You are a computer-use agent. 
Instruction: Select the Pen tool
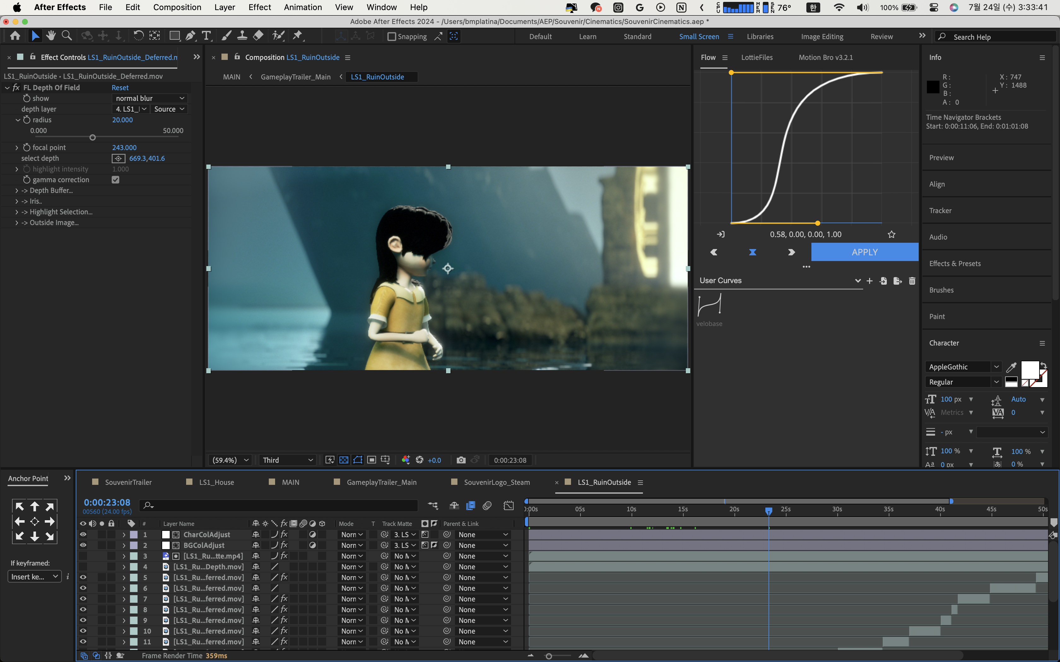(x=191, y=36)
